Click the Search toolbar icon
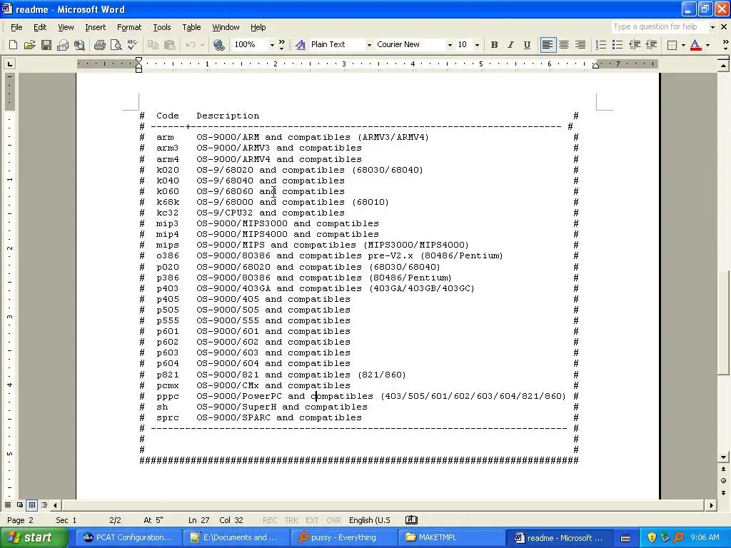 click(80, 45)
